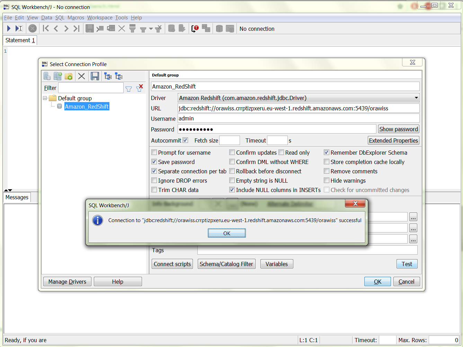
Task: Open the Tools menu
Action: (x=122, y=18)
